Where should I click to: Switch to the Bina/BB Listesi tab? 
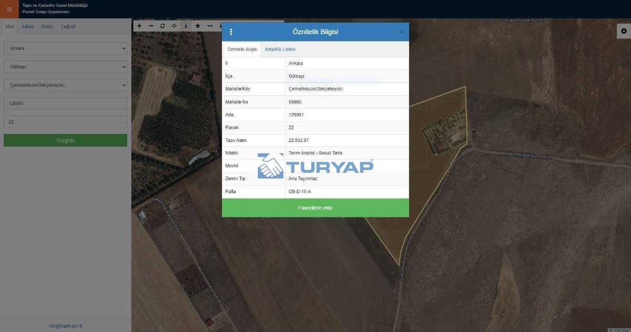(x=280, y=49)
